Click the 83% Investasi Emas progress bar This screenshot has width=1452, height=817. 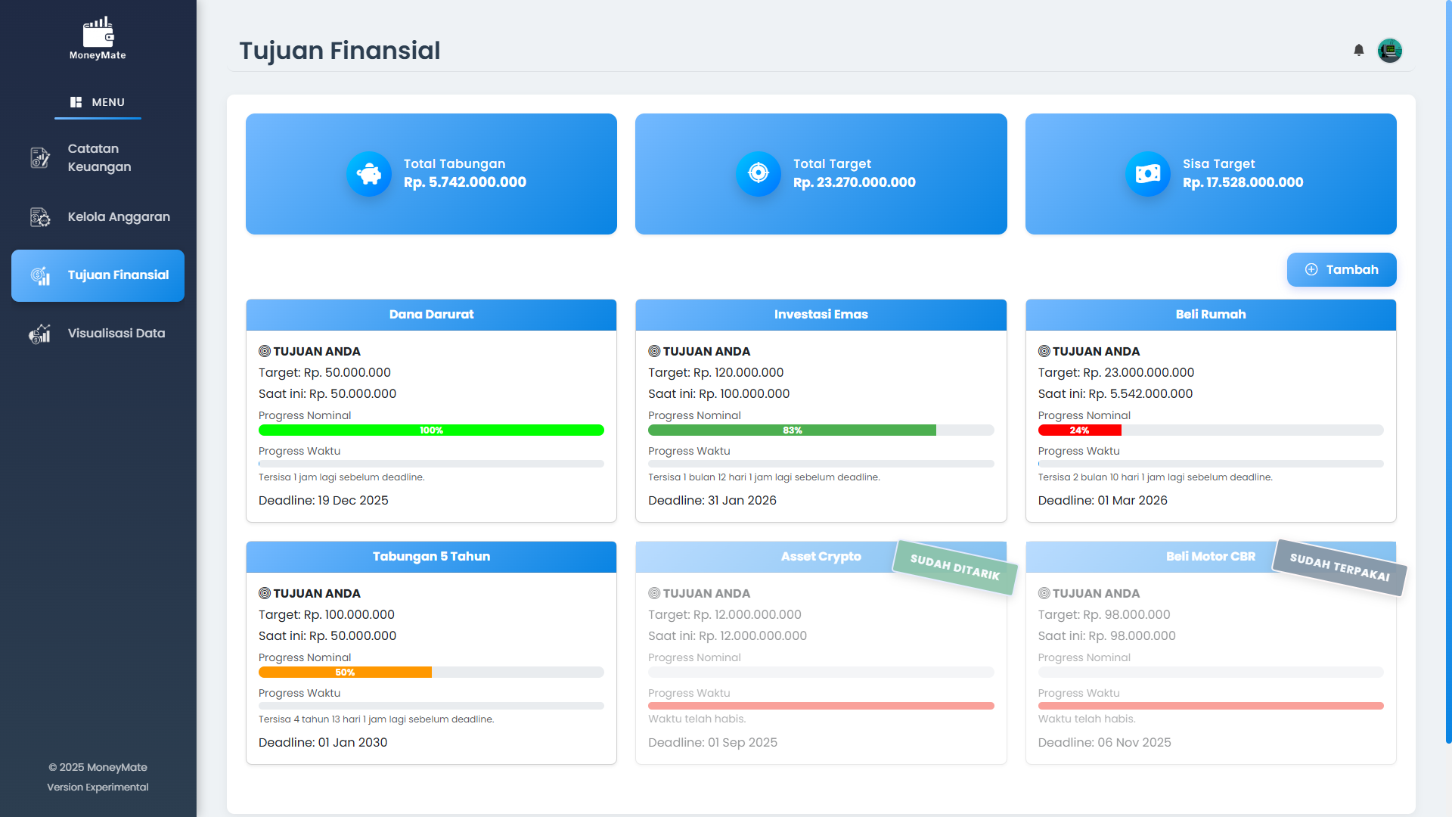pos(792,430)
